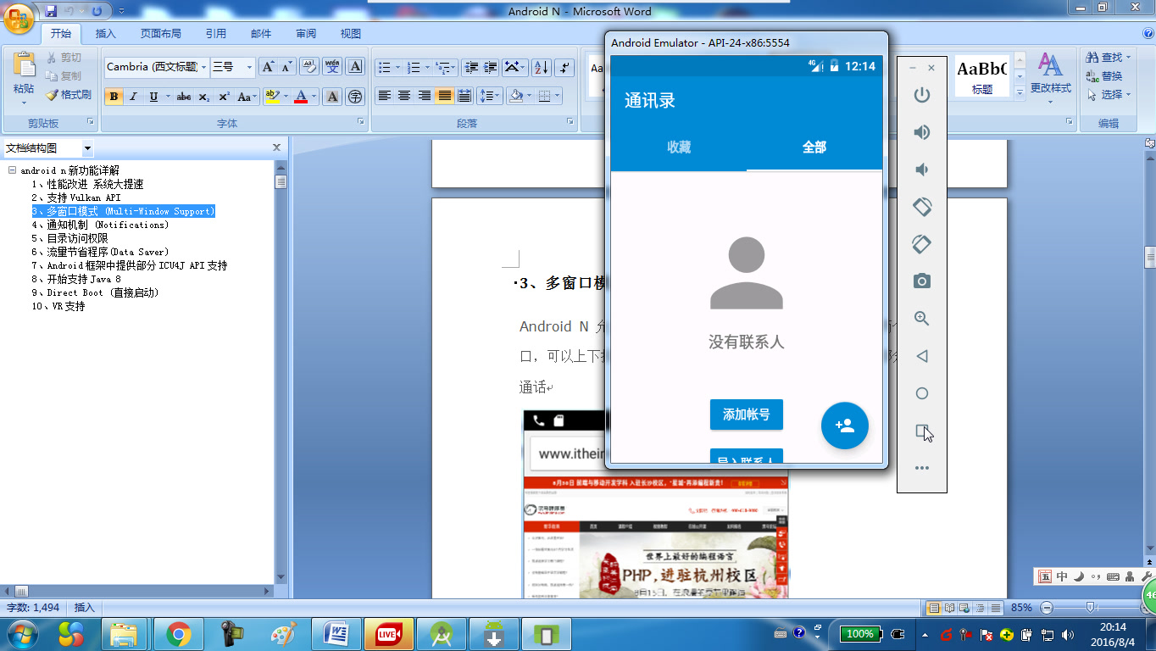Click the Decrease Indent icon

[471, 68]
